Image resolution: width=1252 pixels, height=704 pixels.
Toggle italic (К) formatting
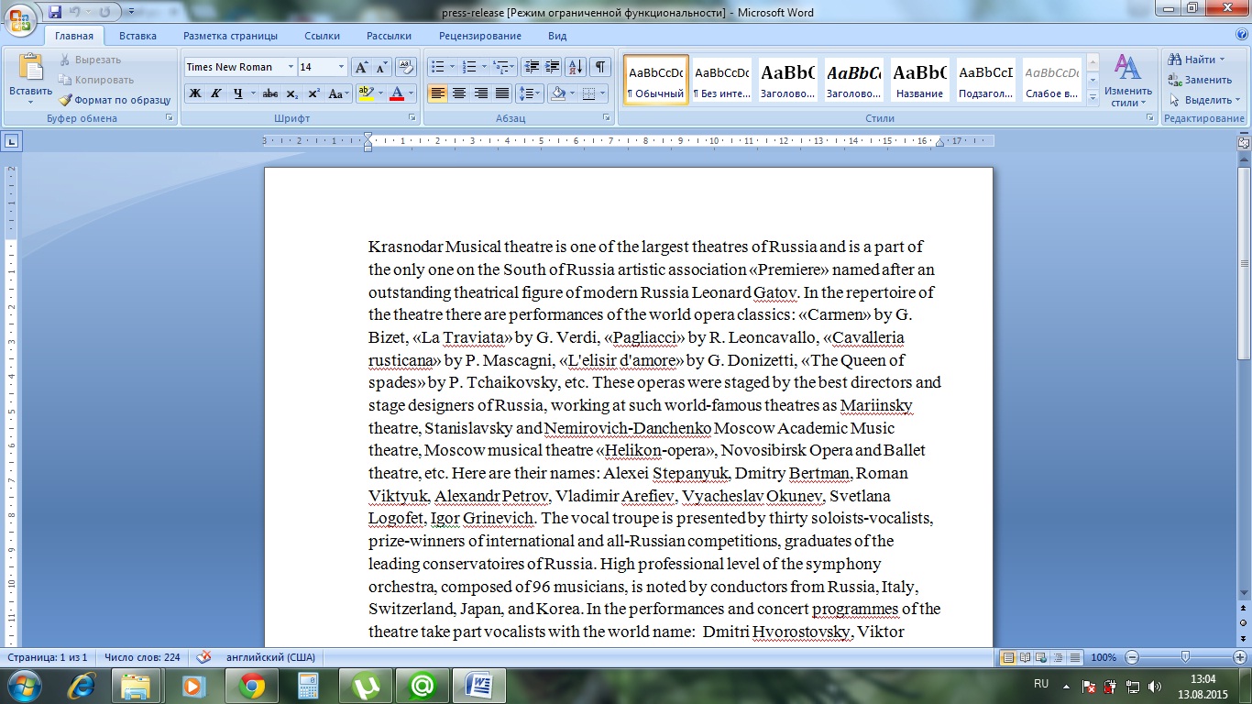pyautogui.click(x=216, y=93)
